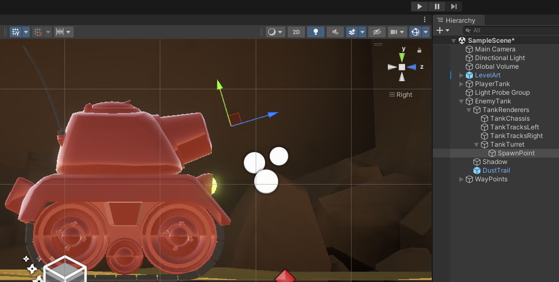This screenshot has height=282, width=559.
Task: Select TankTracksRight object
Action: pyautogui.click(x=516, y=136)
